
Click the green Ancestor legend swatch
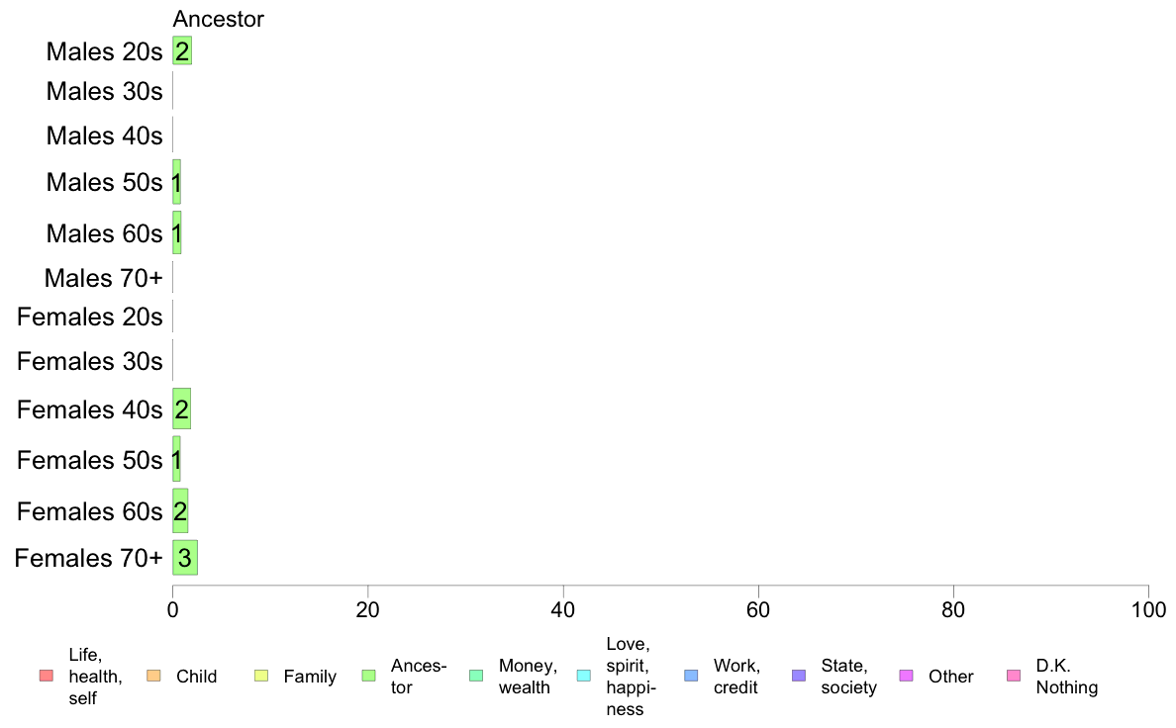click(368, 676)
